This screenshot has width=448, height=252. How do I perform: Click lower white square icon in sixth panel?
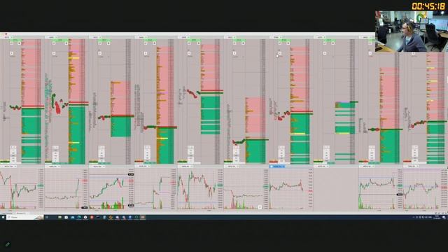tap(234, 53)
